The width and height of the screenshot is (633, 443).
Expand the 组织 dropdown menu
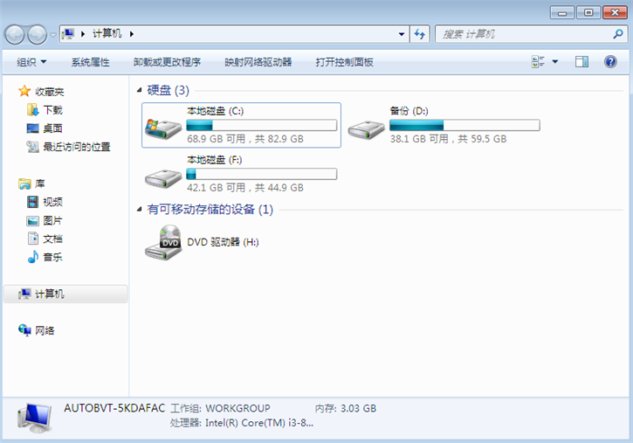[32, 62]
